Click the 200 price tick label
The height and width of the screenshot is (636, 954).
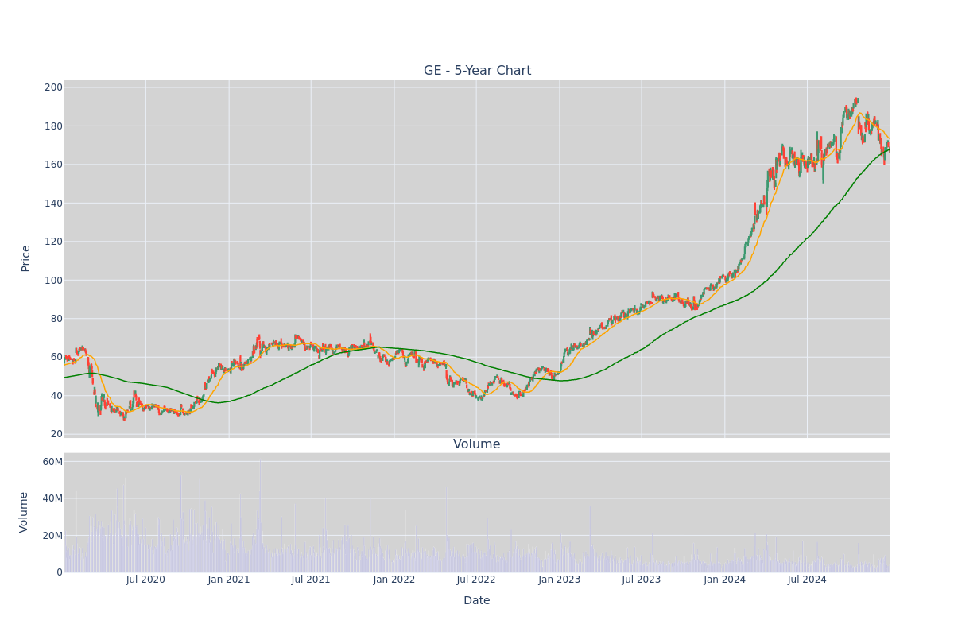[x=53, y=87]
